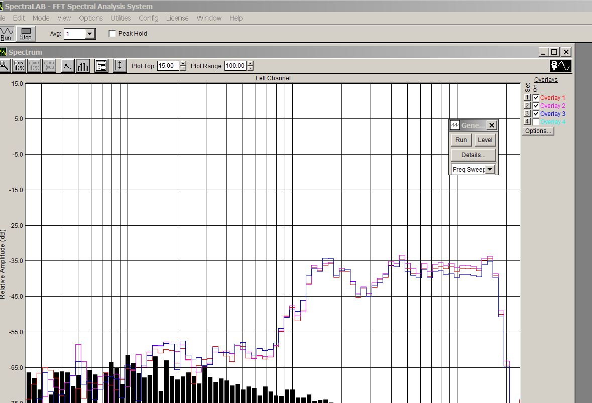Image resolution: width=592 pixels, height=403 pixels.
Task: Click the signal generator sine-wave icon
Action: click(x=560, y=66)
